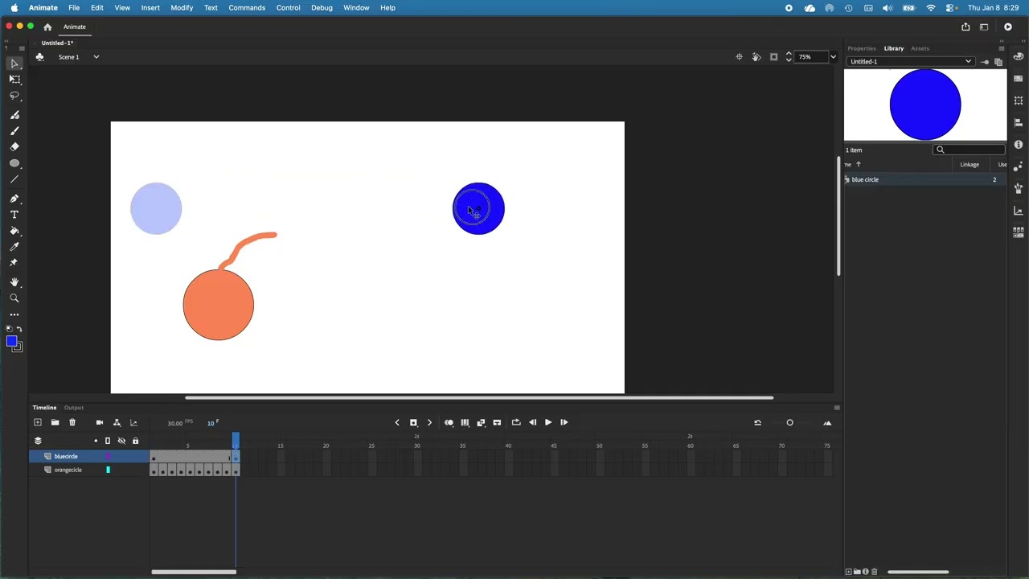
Task: Activate the Pen tool
Action: click(14, 199)
